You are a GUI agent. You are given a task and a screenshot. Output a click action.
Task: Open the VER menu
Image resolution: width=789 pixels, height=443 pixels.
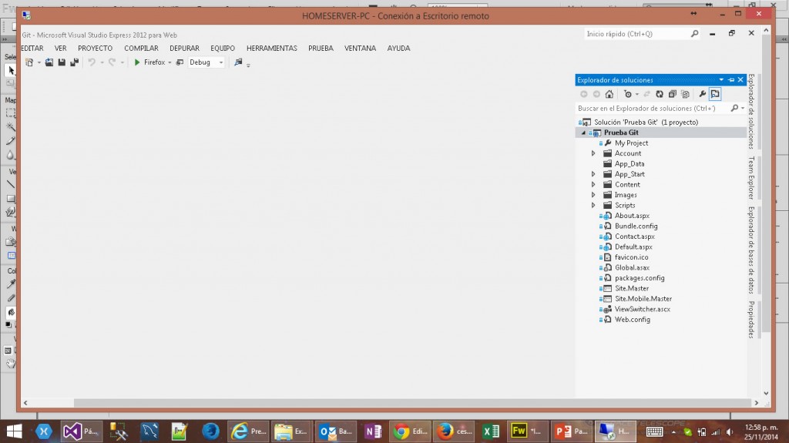(x=60, y=49)
